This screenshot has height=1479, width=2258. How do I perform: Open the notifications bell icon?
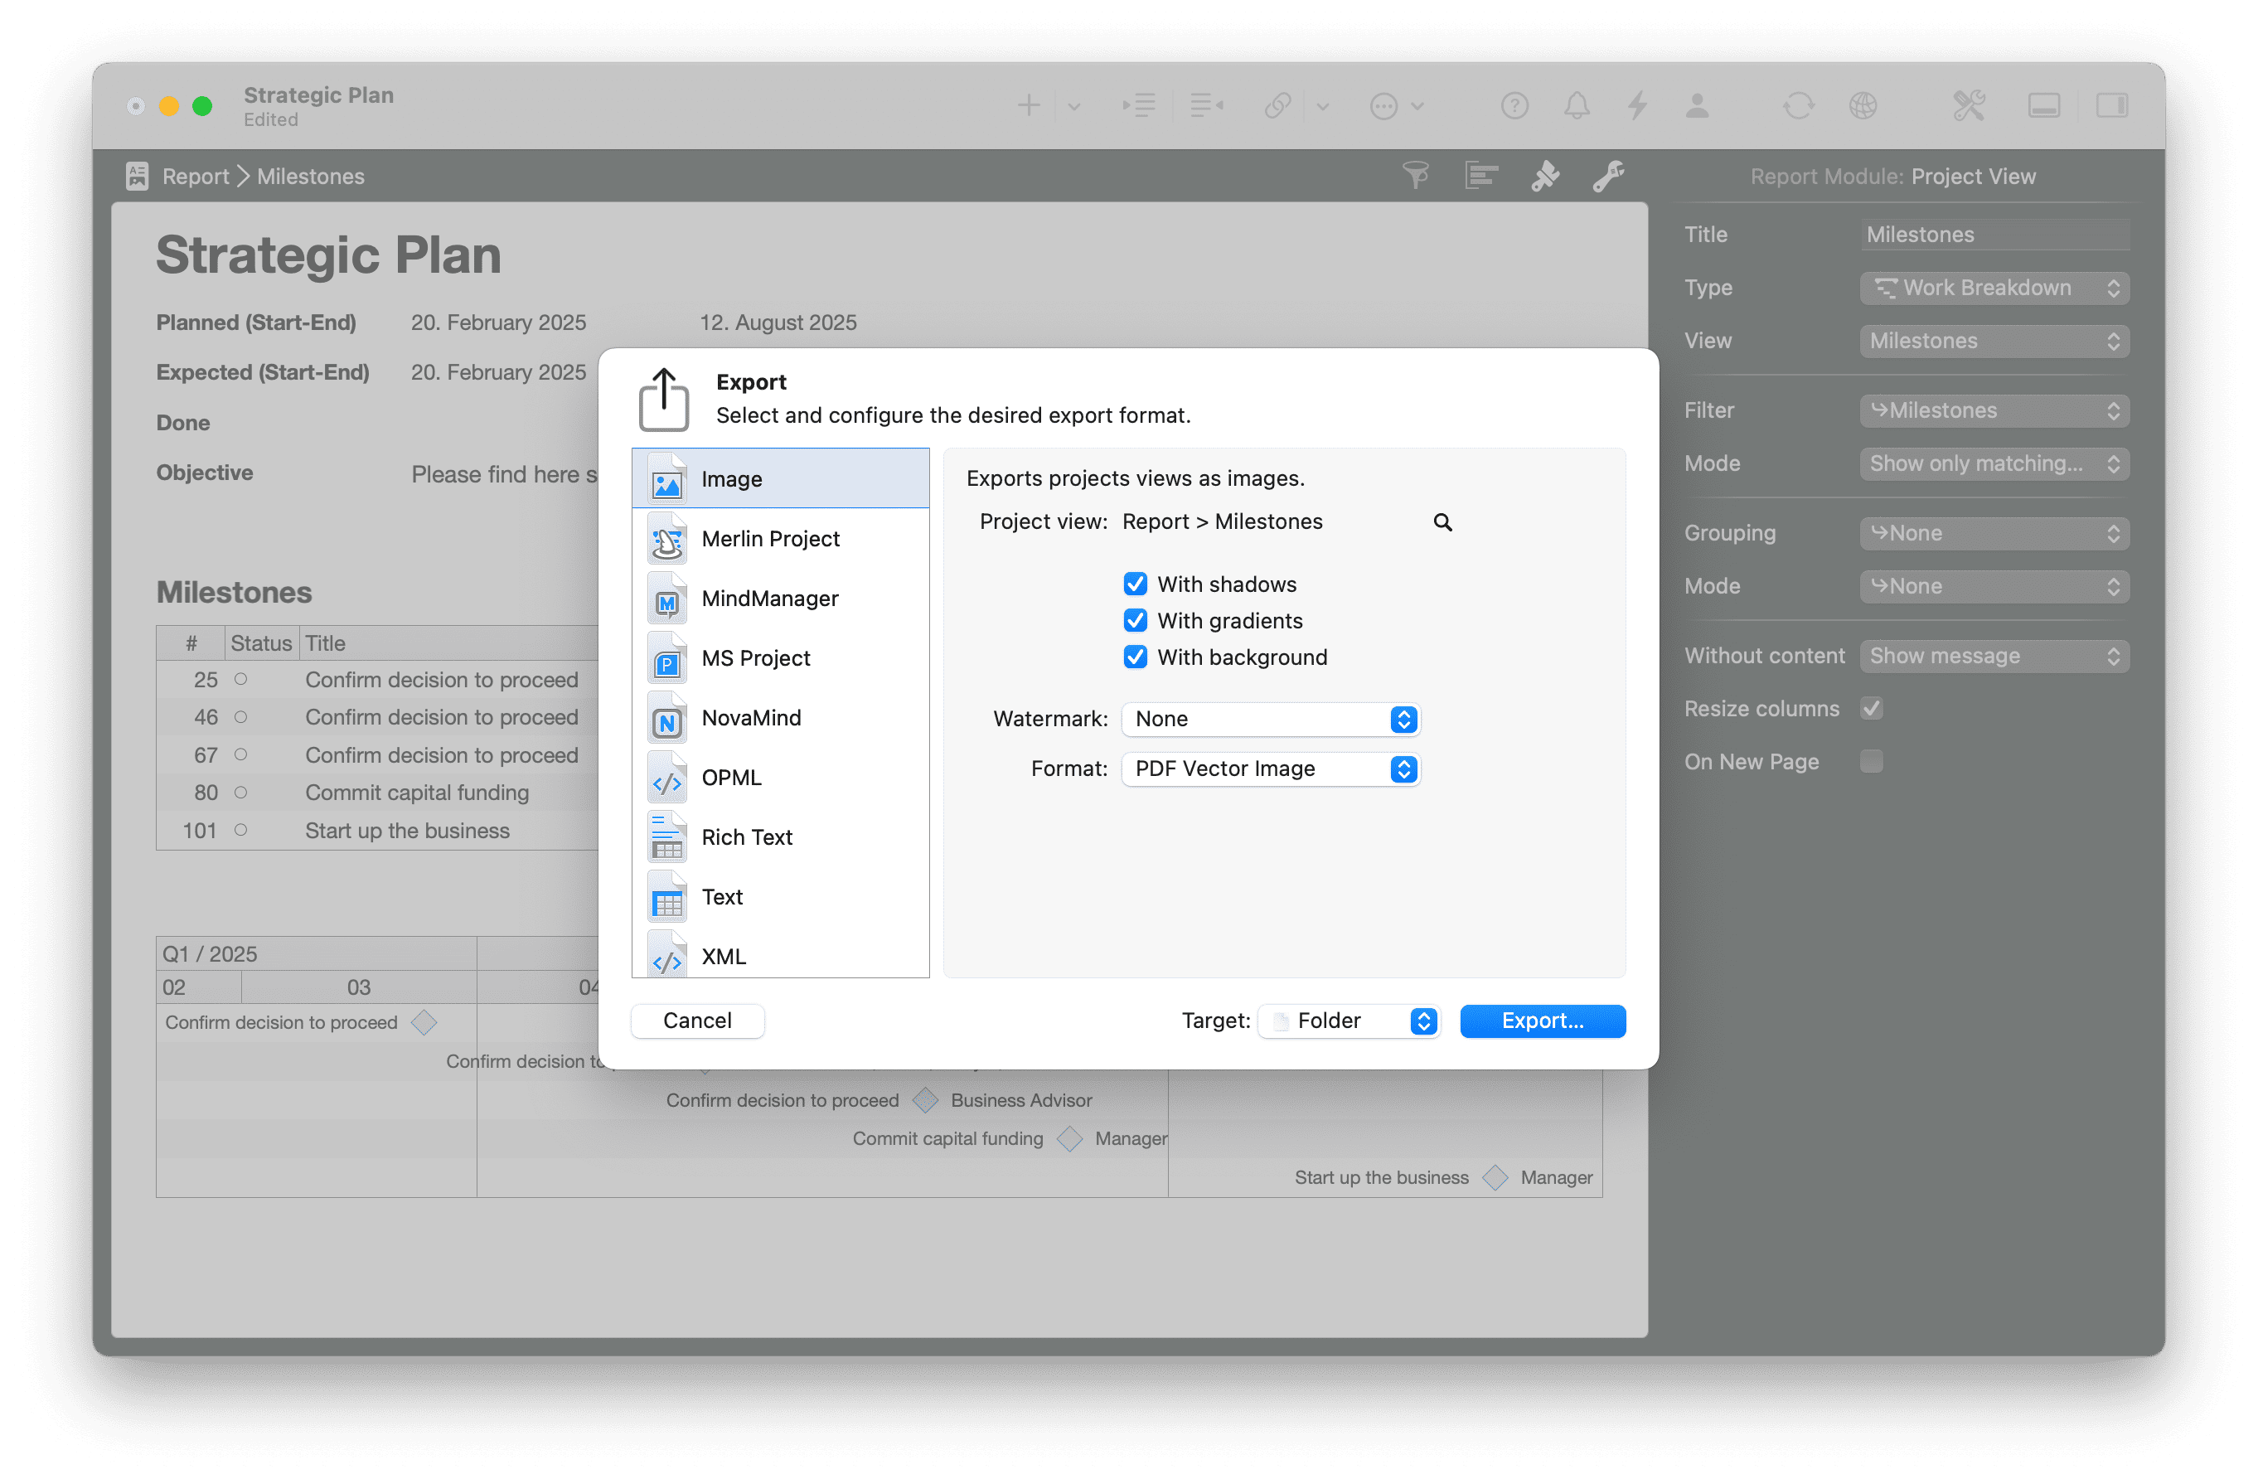[x=1576, y=105]
